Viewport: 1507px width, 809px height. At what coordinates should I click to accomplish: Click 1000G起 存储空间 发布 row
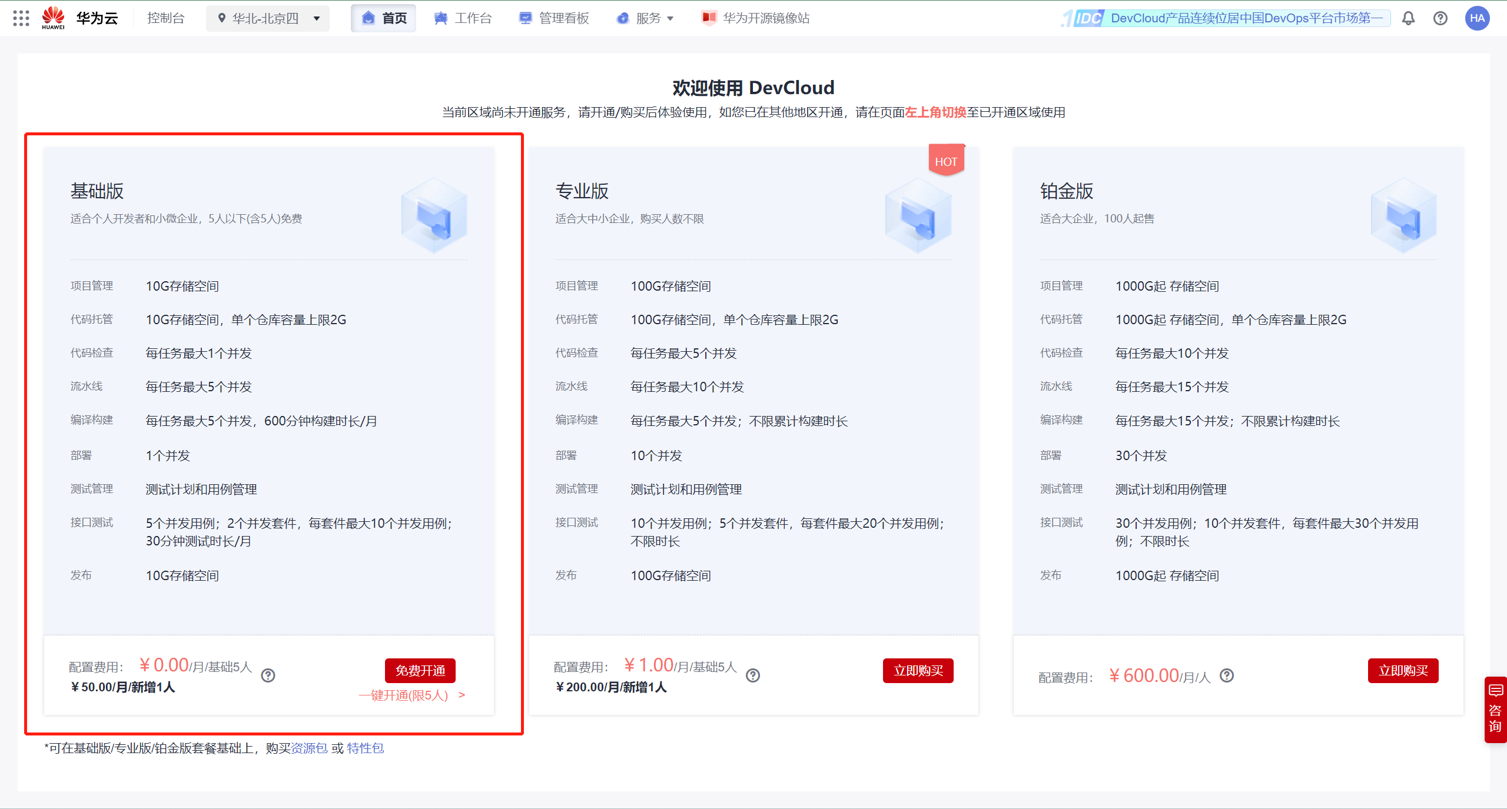1167,575
